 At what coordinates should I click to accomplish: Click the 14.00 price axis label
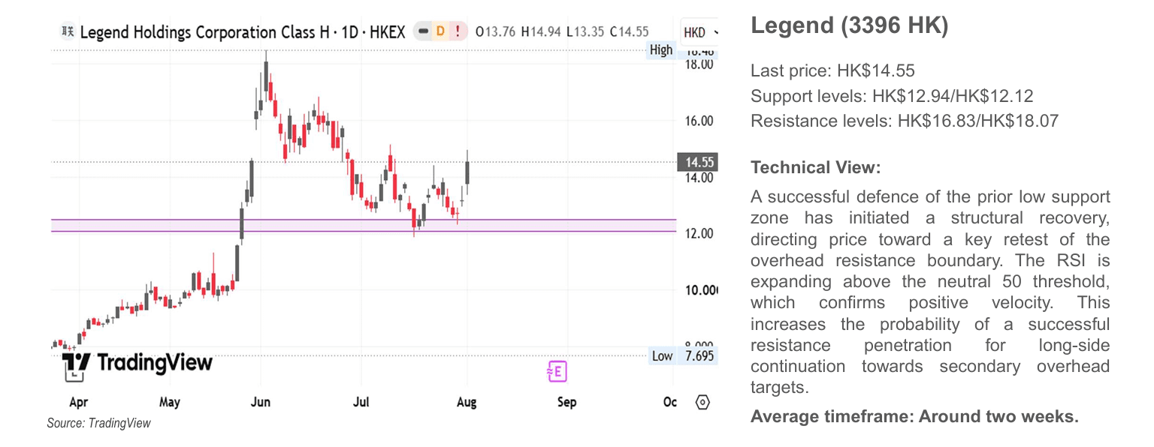698,178
